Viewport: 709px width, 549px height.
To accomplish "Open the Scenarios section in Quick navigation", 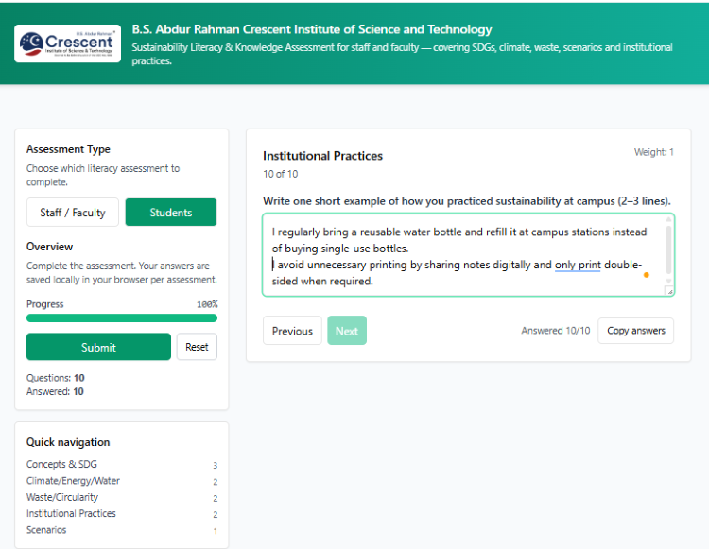I will [46, 530].
